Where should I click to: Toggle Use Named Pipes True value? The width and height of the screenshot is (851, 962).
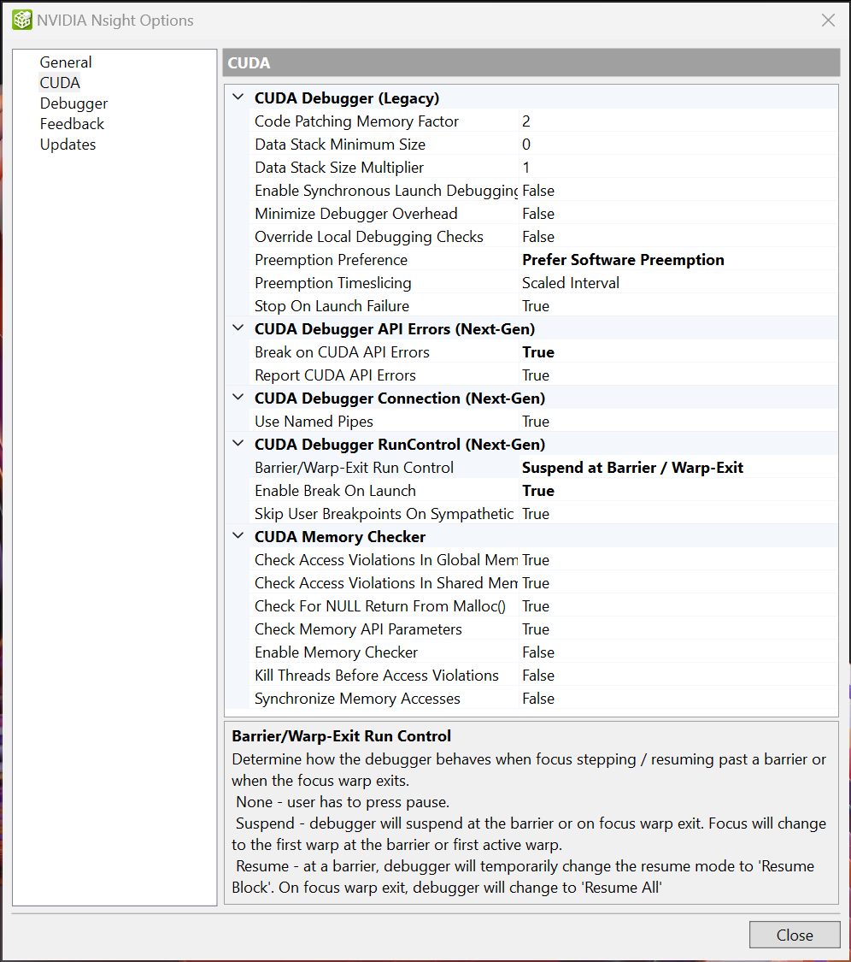click(x=678, y=422)
